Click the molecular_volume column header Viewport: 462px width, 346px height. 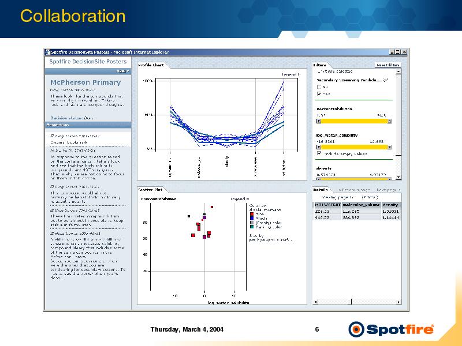pyautogui.click(x=362, y=205)
